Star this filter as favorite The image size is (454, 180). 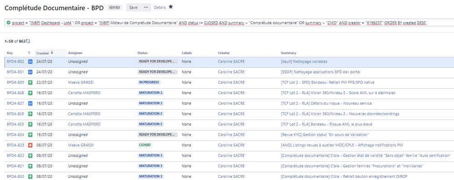tap(171, 7)
